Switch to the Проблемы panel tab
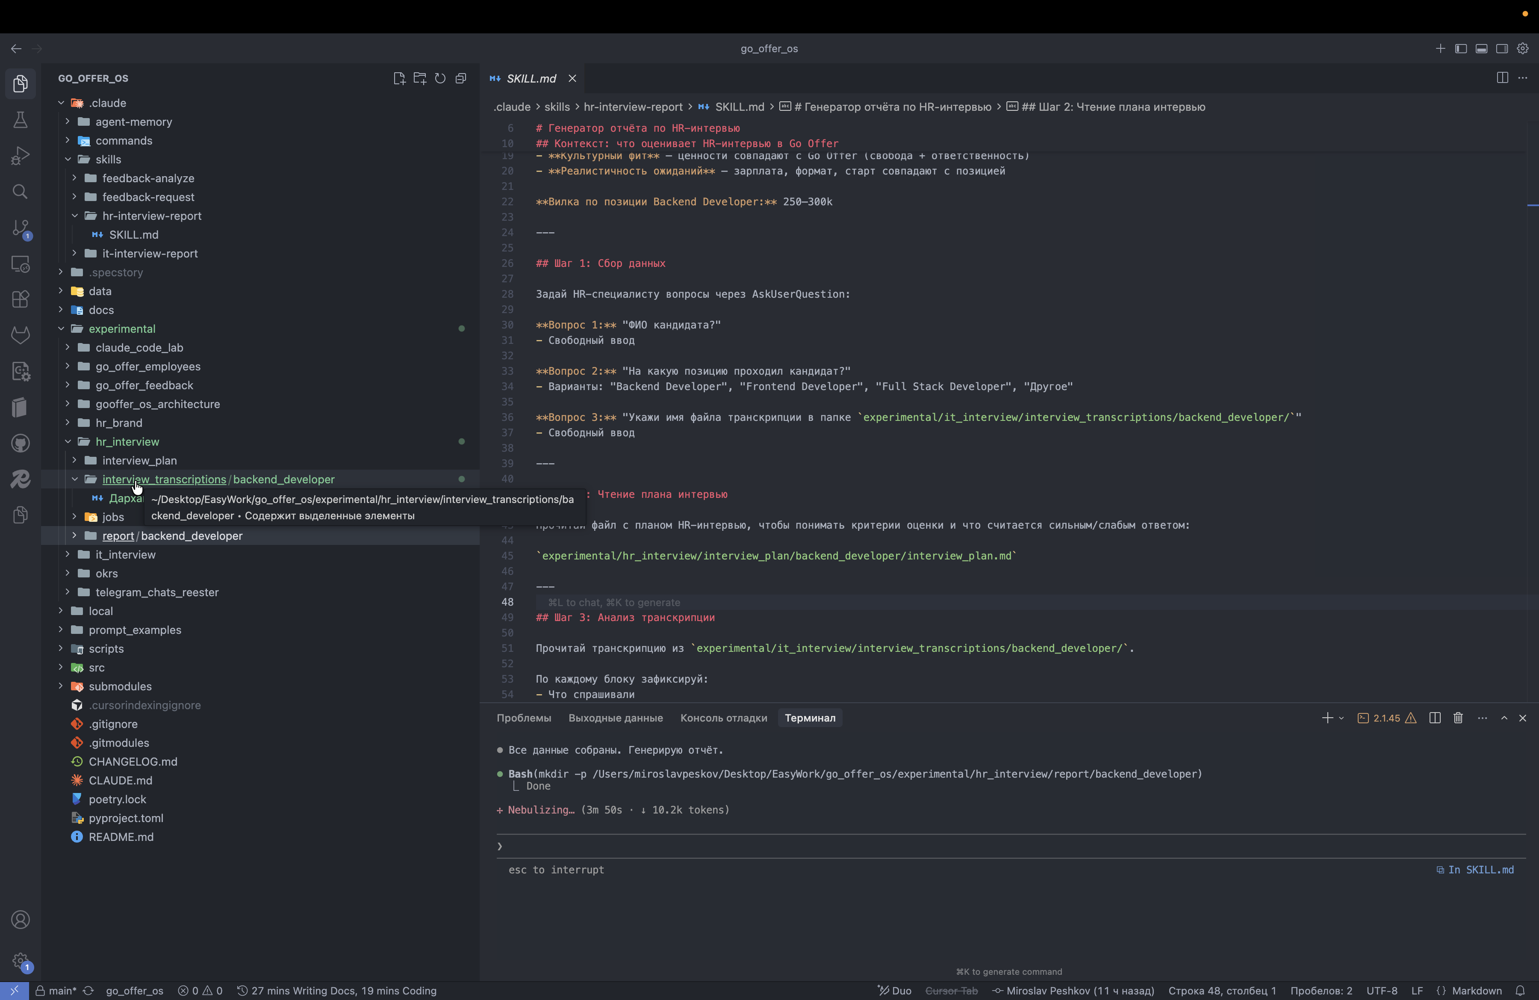1539x1000 pixels. point(524,718)
